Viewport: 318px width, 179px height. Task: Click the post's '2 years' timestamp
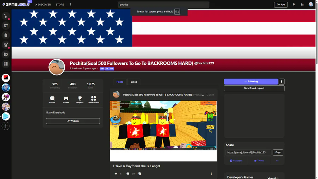coord(211,95)
